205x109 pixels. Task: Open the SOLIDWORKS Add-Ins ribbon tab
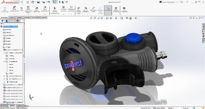click(x=39, y=17)
